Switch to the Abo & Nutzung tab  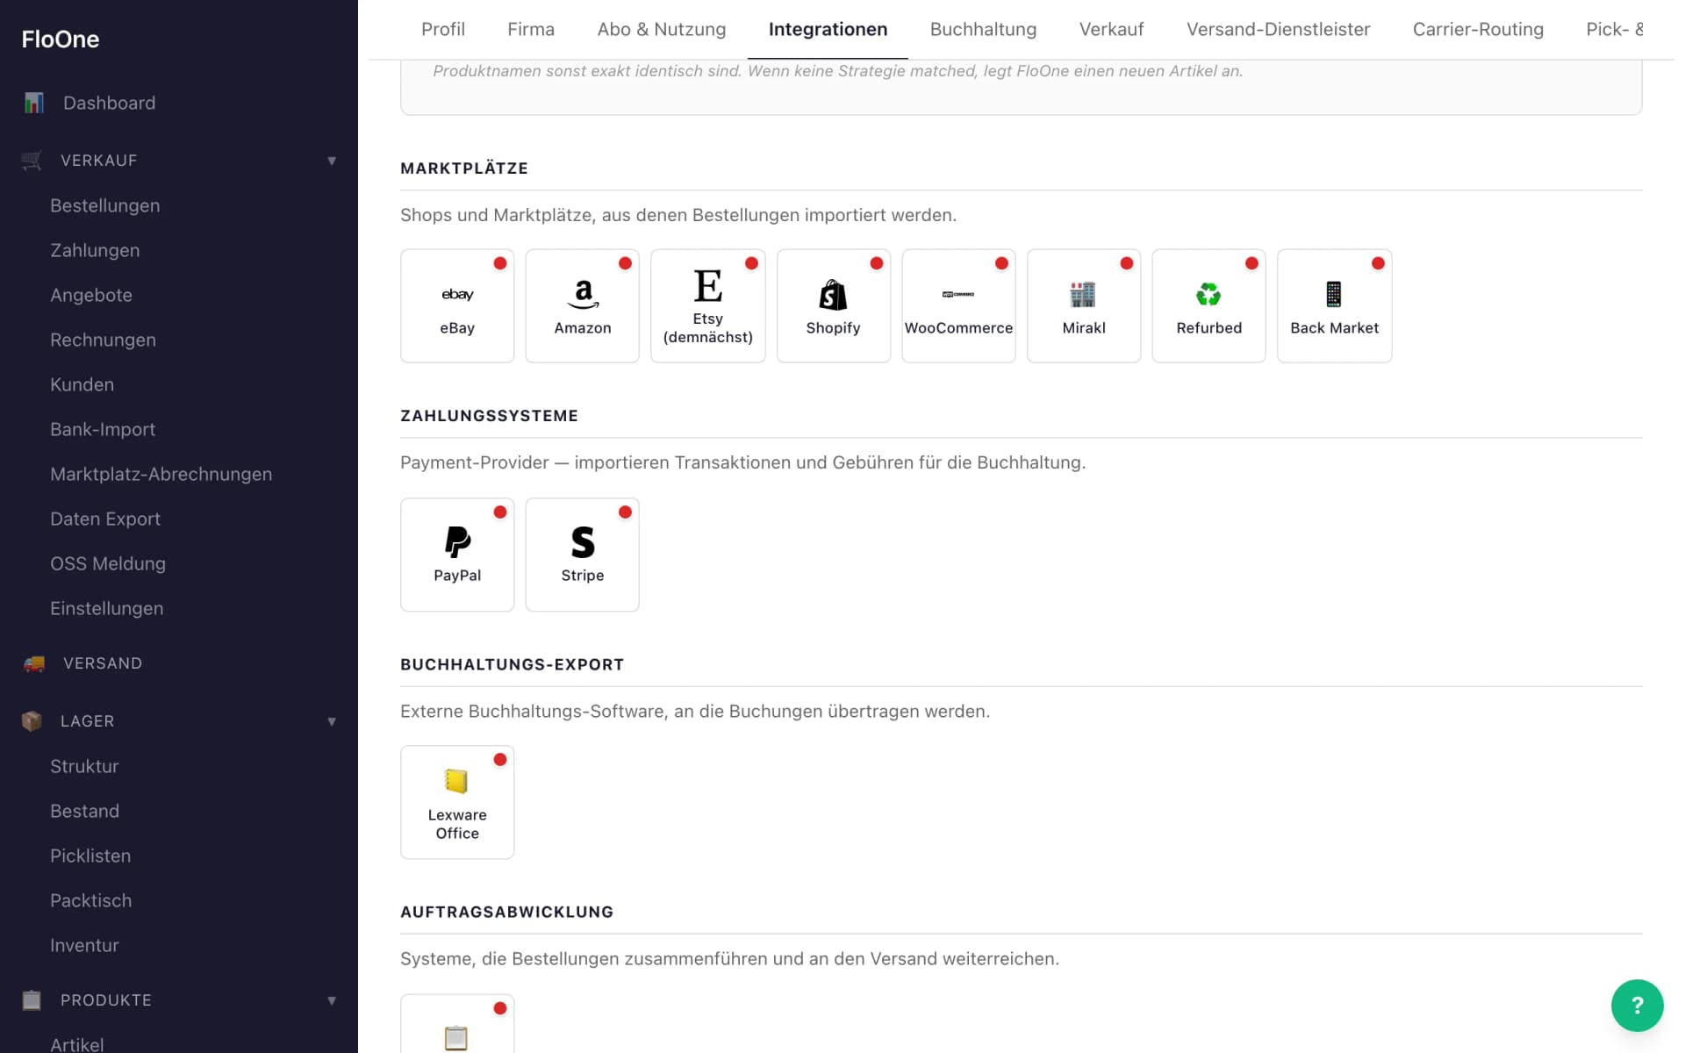coord(662,29)
